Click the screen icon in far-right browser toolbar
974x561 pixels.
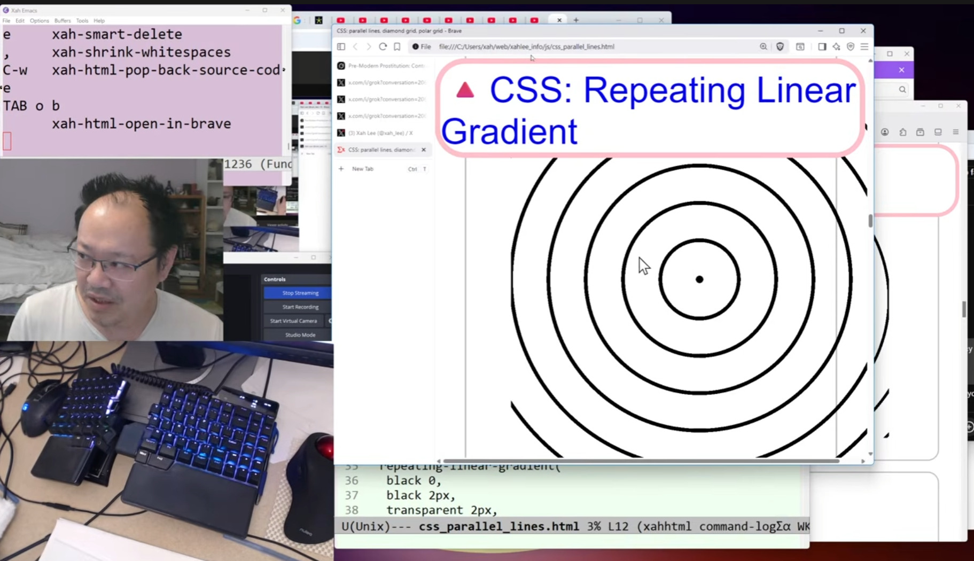tap(938, 132)
